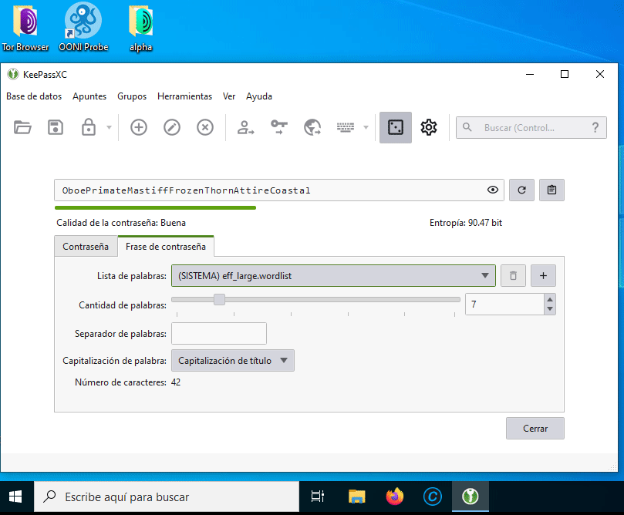Click the Cantidad de palabras slider handle
624x515 pixels.
tap(219, 299)
